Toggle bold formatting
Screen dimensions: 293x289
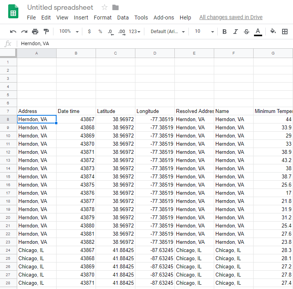click(224, 32)
